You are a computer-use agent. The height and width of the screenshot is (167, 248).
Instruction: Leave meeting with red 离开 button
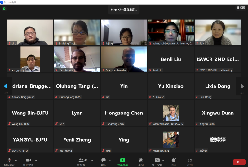[239, 162]
